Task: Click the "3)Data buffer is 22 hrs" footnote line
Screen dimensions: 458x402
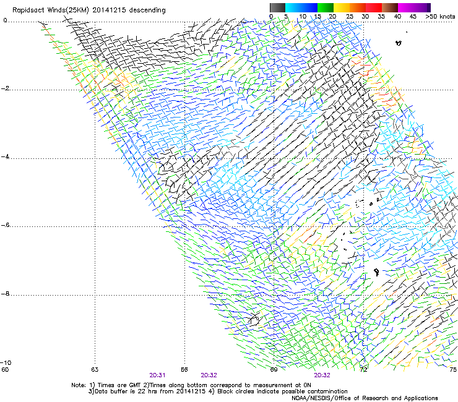Action: click(x=218, y=391)
